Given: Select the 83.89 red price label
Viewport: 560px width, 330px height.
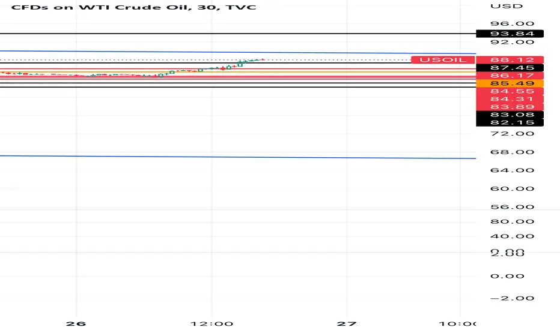Looking at the screenshot, I should click(x=510, y=107).
